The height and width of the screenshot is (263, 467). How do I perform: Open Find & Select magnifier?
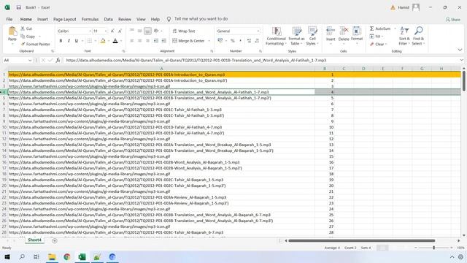(x=418, y=36)
